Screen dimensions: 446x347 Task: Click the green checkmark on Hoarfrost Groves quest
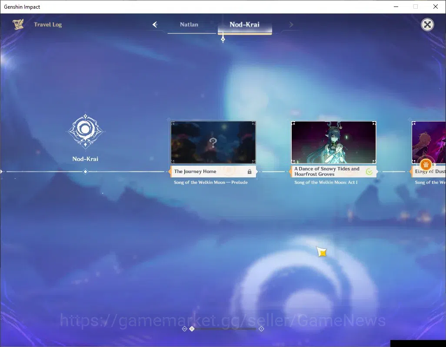(369, 172)
